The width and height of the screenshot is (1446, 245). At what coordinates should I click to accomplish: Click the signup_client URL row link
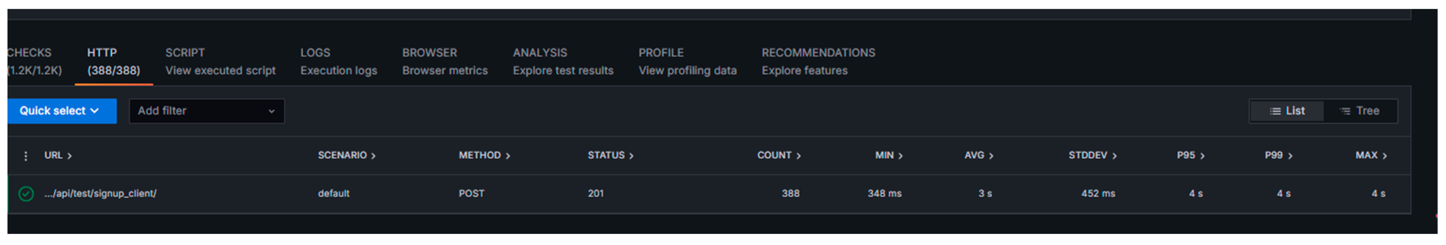[100, 193]
